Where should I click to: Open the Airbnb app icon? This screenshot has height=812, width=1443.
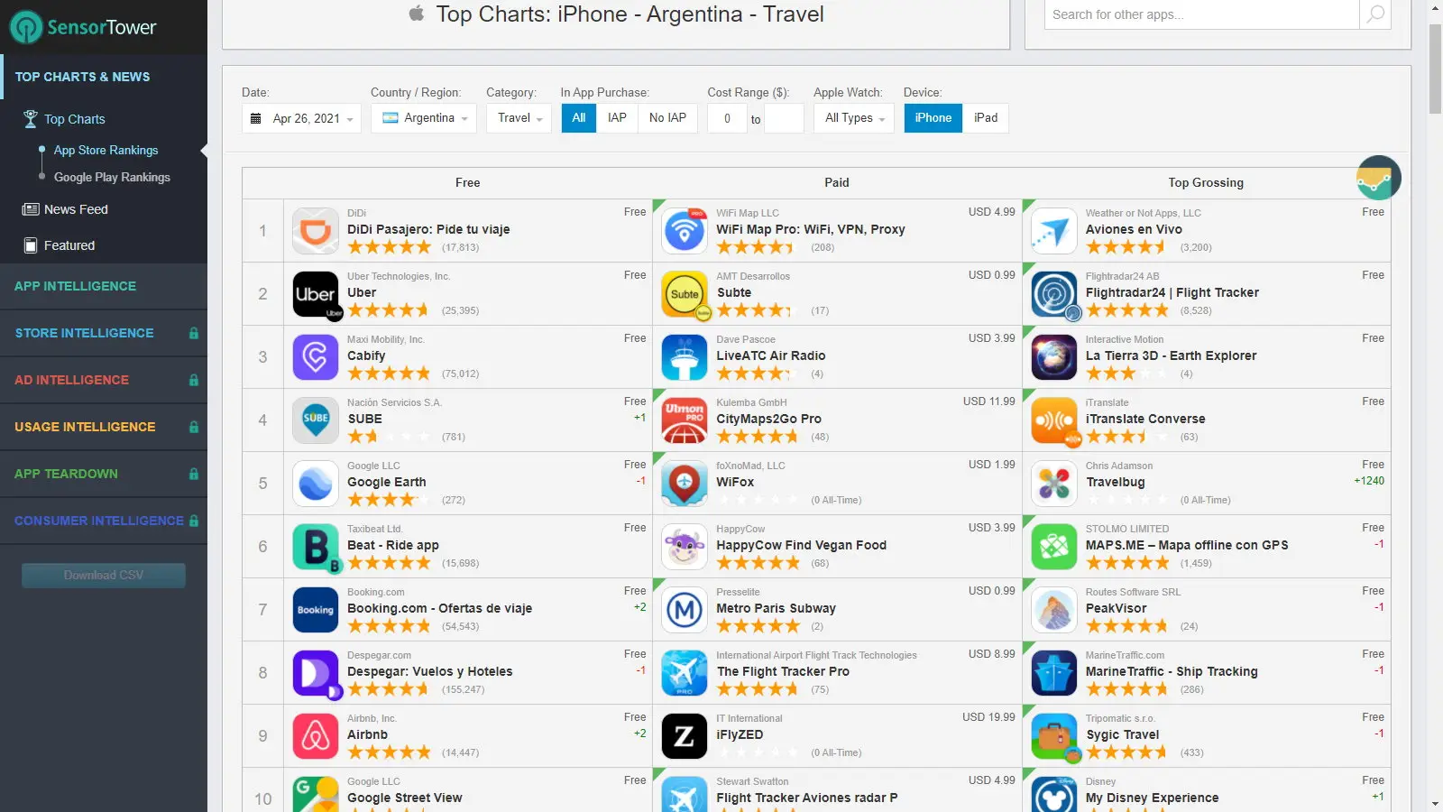tap(316, 736)
